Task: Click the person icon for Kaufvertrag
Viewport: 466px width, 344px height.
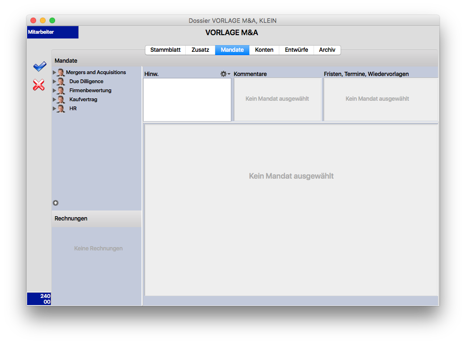Action: pos(61,99)
